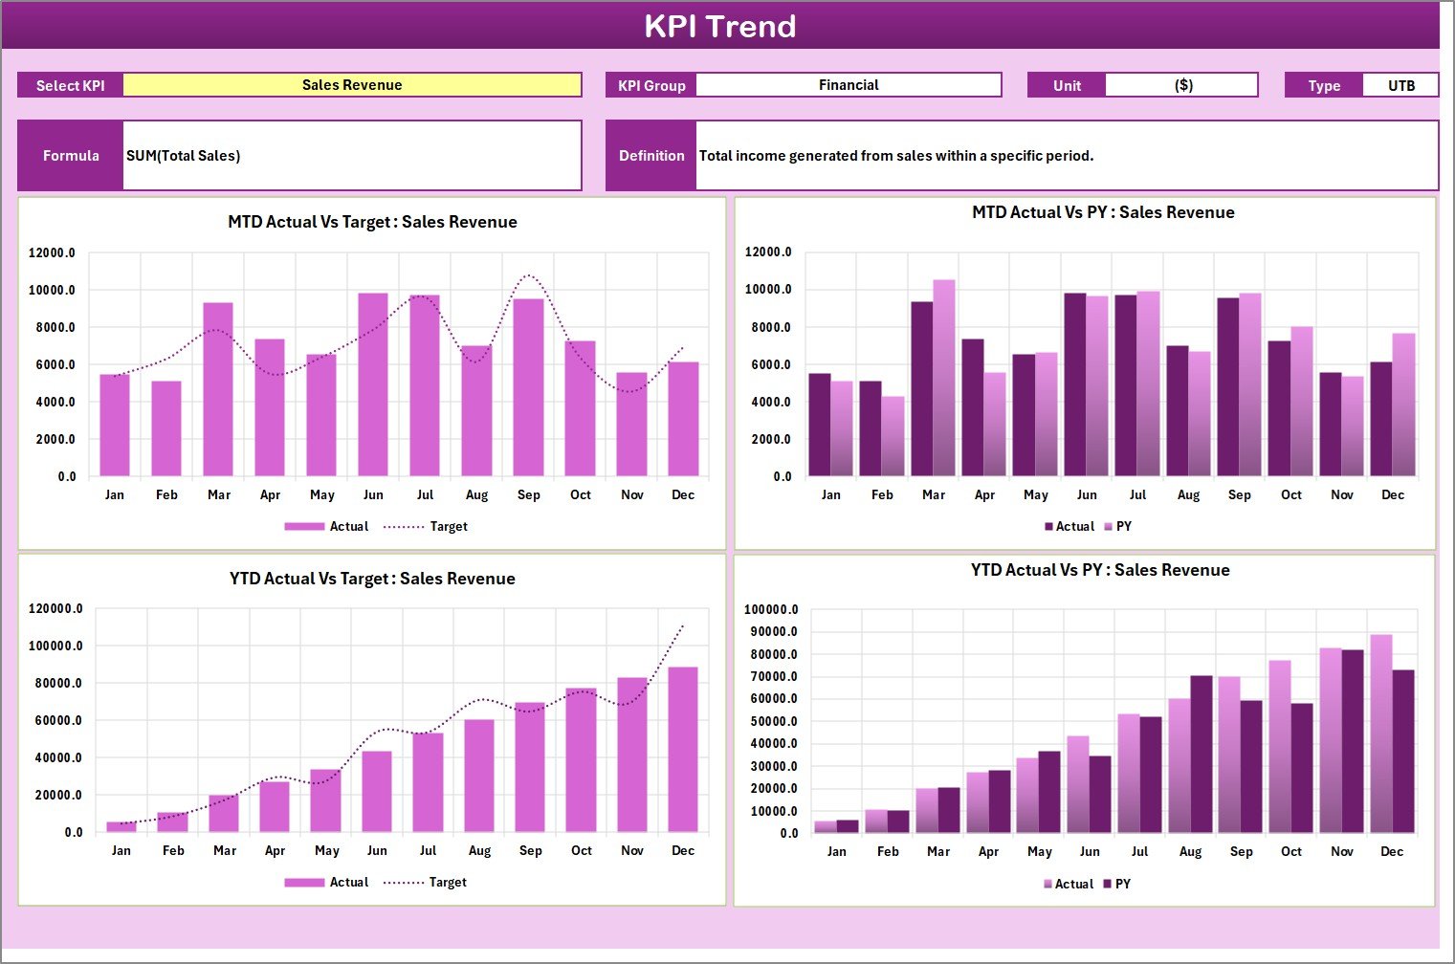Select the MTD Actual Vs Target chart title
The width and height of the screenshot is (1455, 964).
coord(372,222)
